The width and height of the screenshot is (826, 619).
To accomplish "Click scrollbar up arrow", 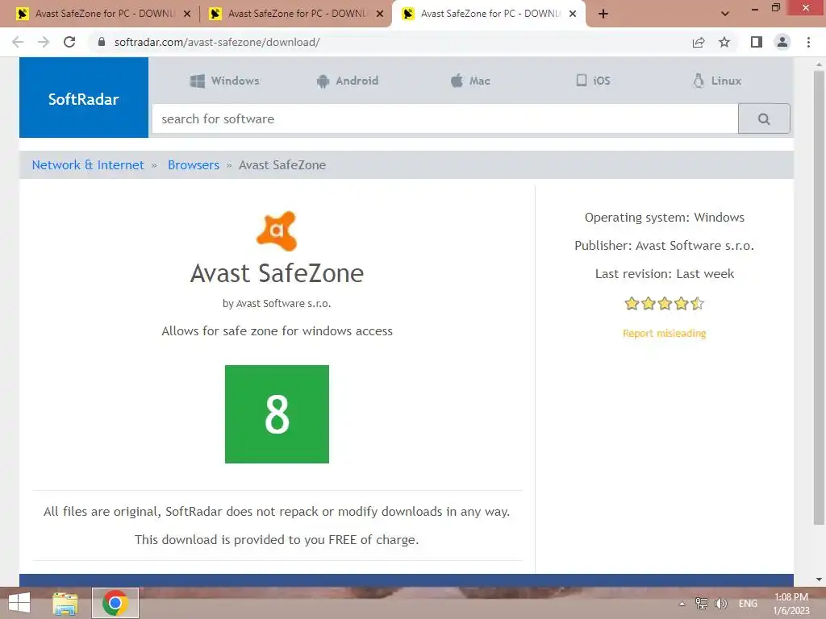I will [x=819, y=64].
